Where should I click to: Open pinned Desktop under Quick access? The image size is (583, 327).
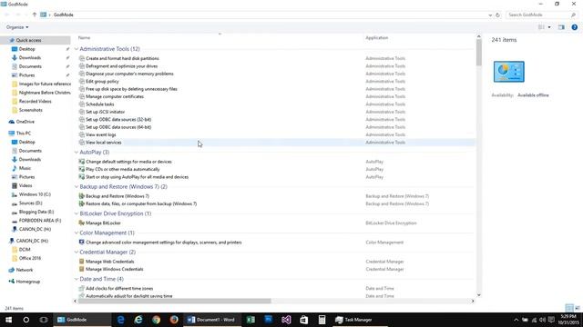26,49
